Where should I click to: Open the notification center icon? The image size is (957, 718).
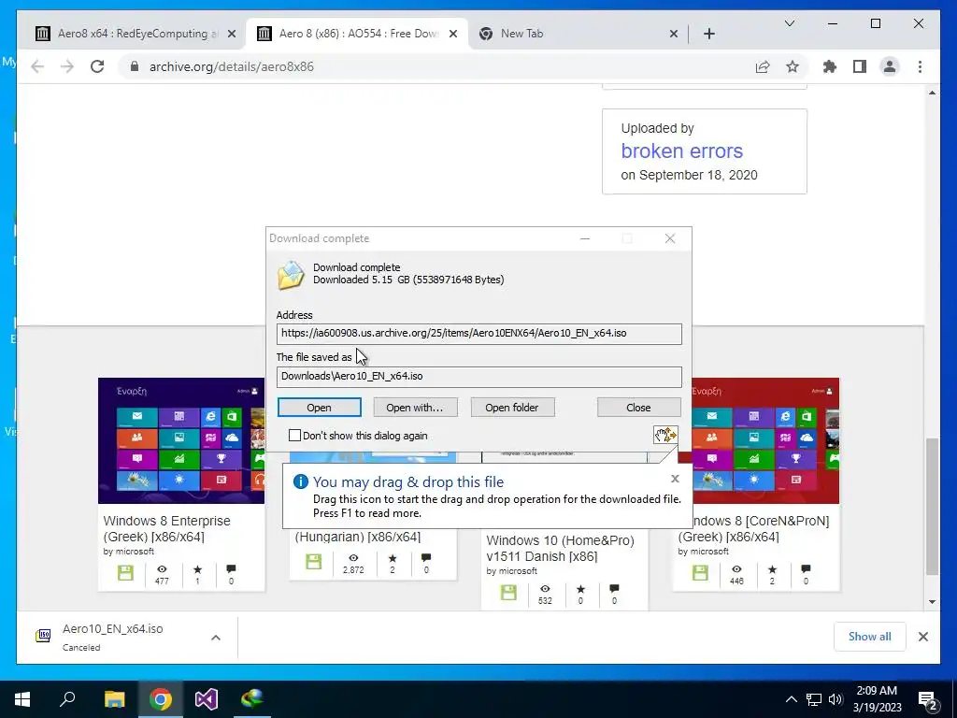click(x=927, y=700)
